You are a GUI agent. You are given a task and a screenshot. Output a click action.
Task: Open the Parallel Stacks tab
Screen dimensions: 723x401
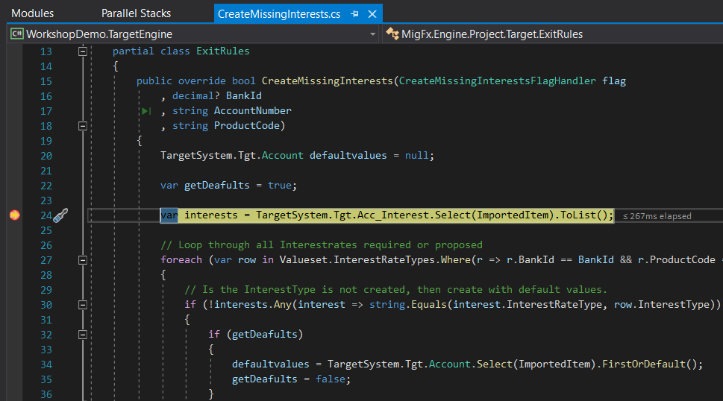point(136,13)
